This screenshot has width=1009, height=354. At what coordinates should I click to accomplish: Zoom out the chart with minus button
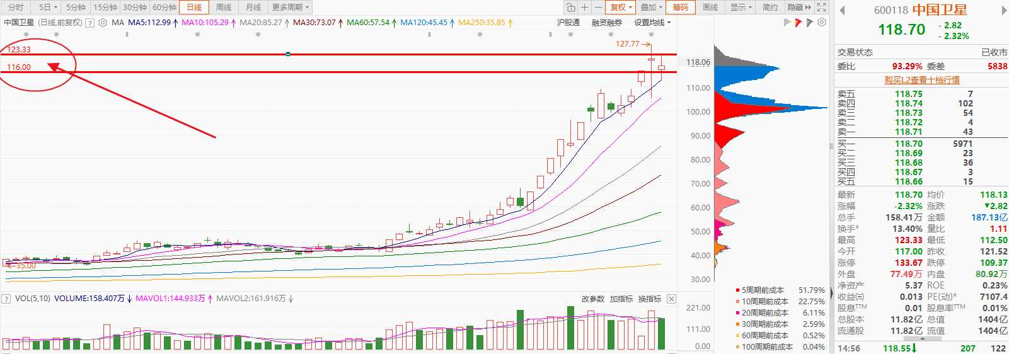(x=598, y=8)
